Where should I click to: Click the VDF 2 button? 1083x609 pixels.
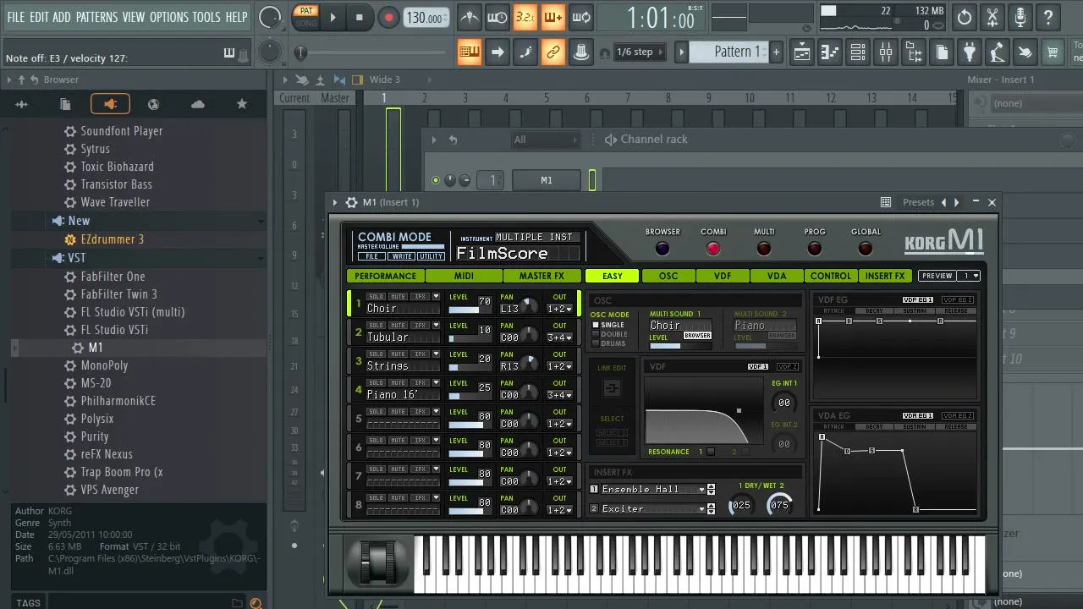coord(787,366)
